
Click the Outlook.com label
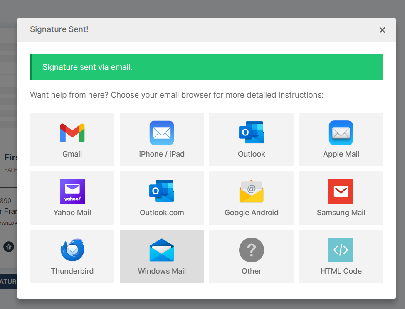tap(162, 213)
